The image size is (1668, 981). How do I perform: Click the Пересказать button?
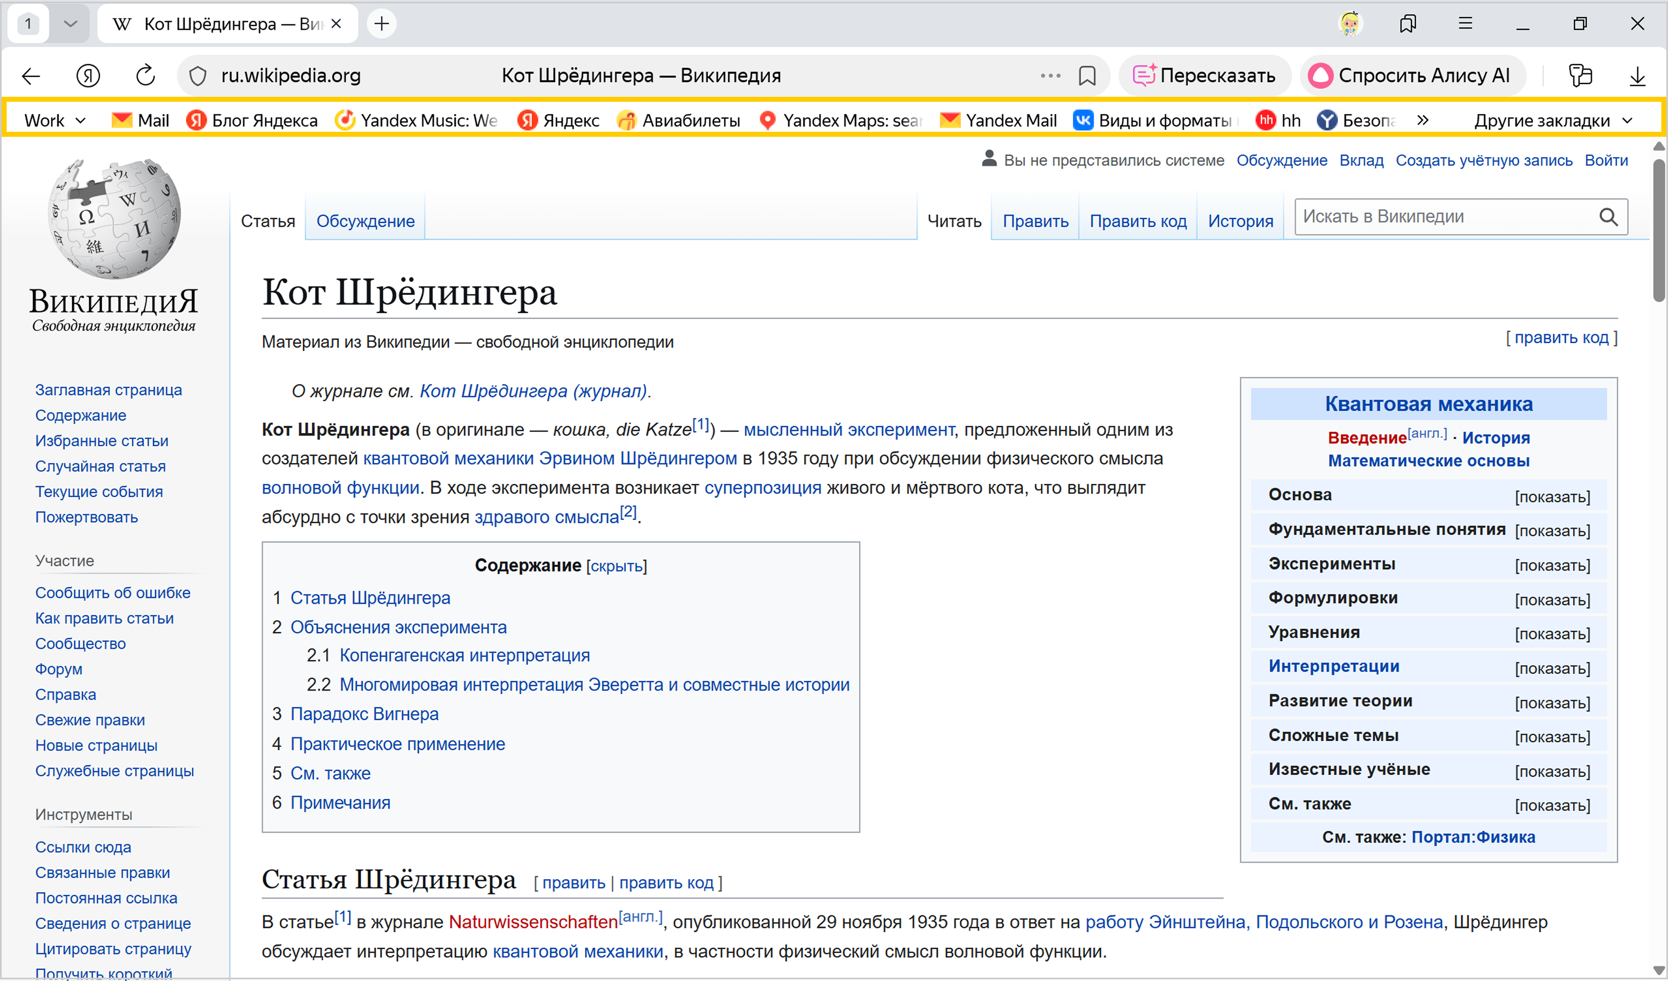point(1205,76)
